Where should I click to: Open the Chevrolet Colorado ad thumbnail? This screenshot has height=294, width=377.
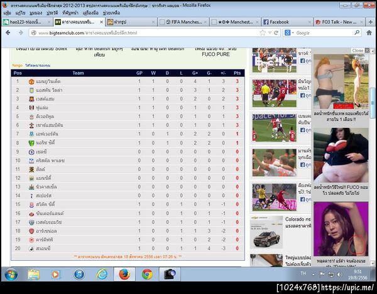click(x=266, y=232)
